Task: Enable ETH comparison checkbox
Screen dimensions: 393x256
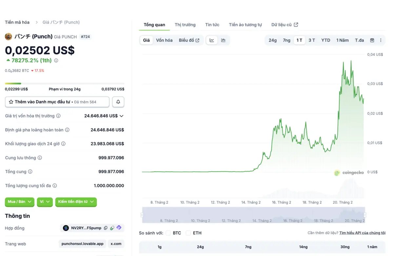Action: pos(188,233)
